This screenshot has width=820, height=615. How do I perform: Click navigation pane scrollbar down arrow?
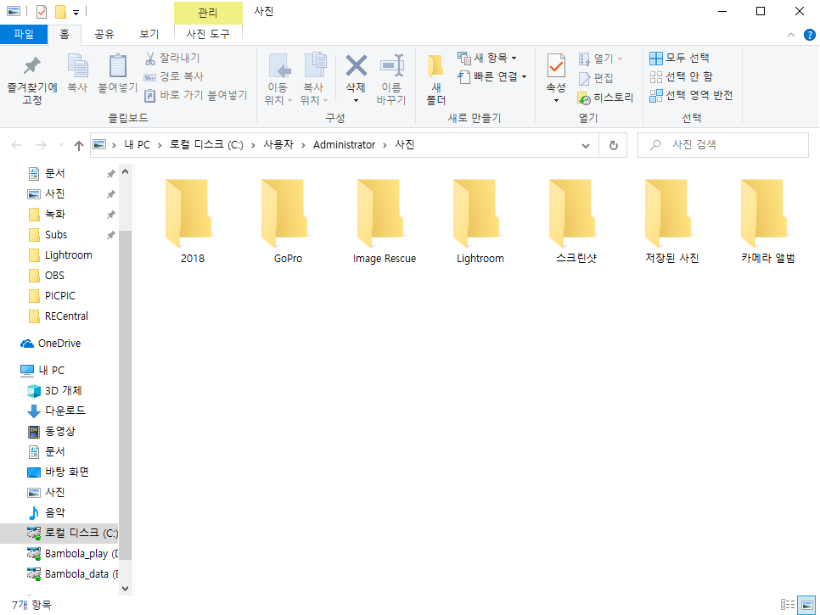click(125, 589)
